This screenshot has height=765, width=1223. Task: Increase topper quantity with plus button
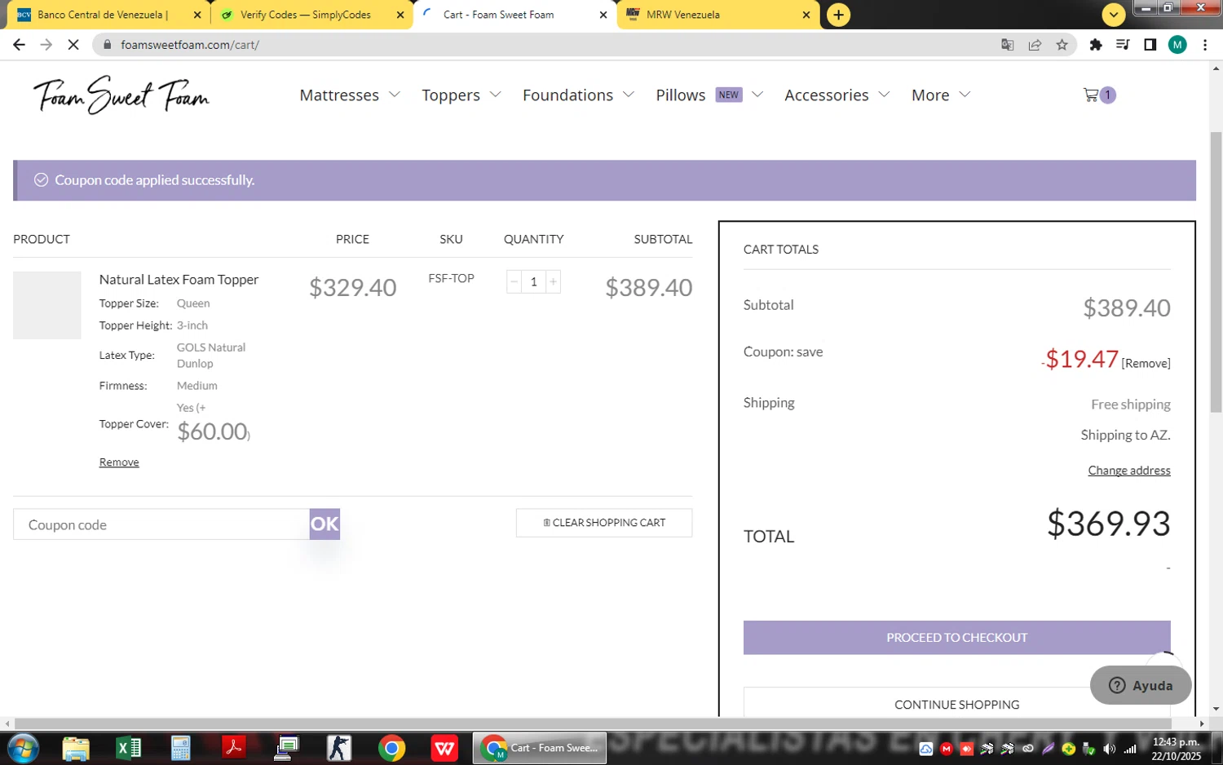coord(553,281)
